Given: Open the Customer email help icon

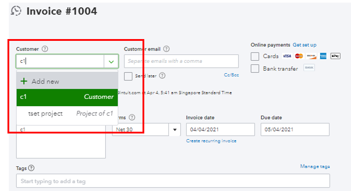Looking at the screenshot, I should coord(166,49).
